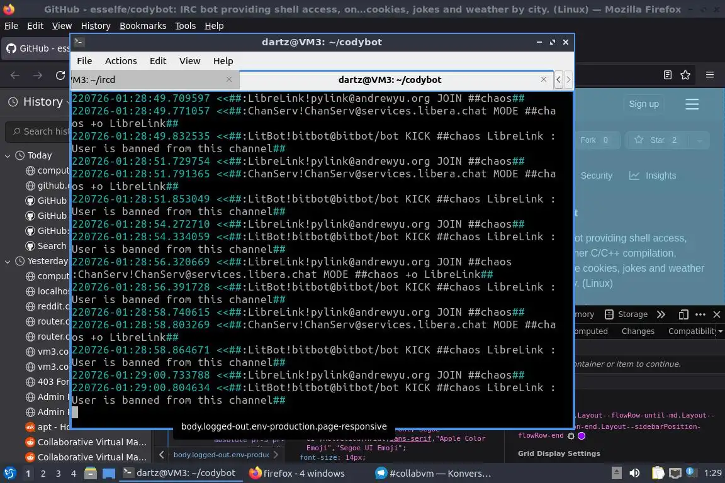The height and width of the screenshot is (483, 725).
Task: Show more devtools tabs with chevrons
Action: (661, 314)
